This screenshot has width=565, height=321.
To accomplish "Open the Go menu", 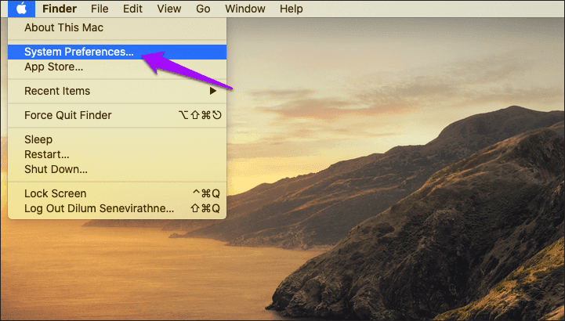I will (203, 9).
